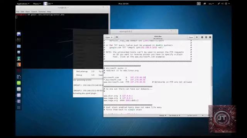Click 'dual stack enabled hosts' comment line
247x138 pixels.
pyautogui.click(x=133, y=107)
